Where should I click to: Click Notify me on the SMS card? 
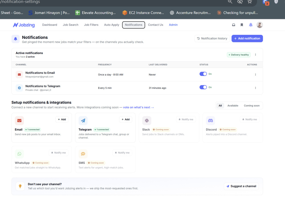(x=122, y=153)
